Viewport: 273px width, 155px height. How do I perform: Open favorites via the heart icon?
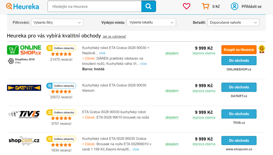point(187,6)
